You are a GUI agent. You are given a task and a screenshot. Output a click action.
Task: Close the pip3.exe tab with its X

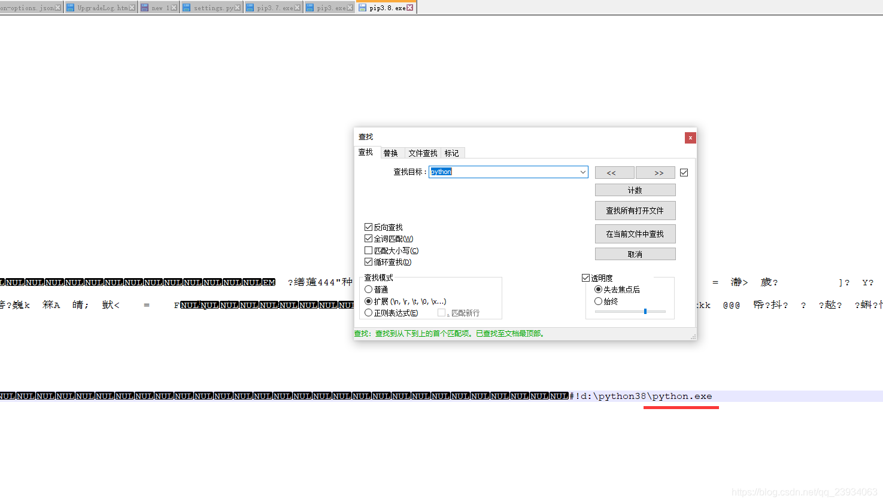coord(350,8)
